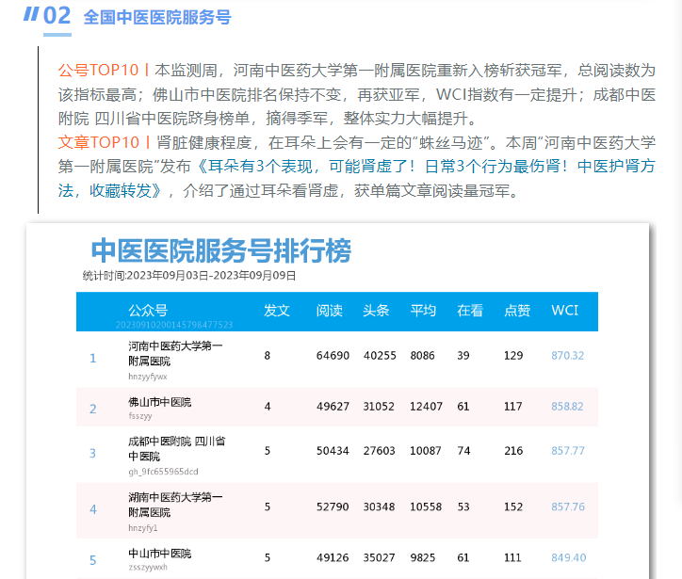Viewport: 682px width, 579px height.
Task: Select the fsszyy account ID
Action: pos(140,416)
